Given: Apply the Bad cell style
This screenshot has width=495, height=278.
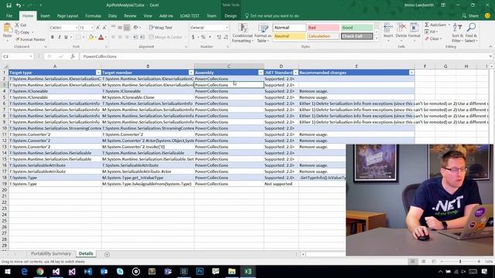Looking at the screenshot, I should 323,28.
